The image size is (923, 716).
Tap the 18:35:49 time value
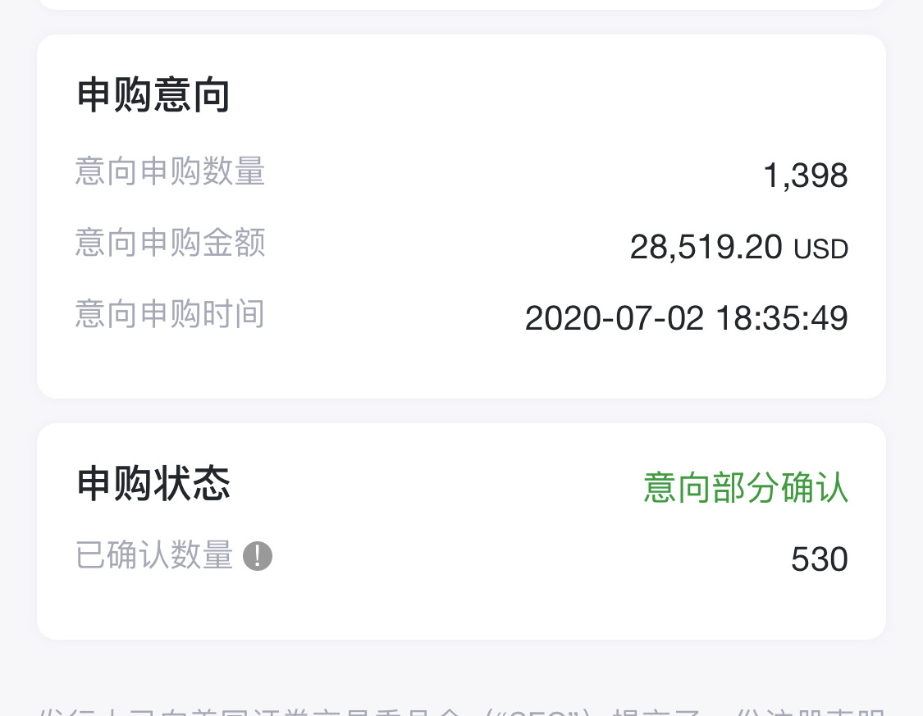782,318
